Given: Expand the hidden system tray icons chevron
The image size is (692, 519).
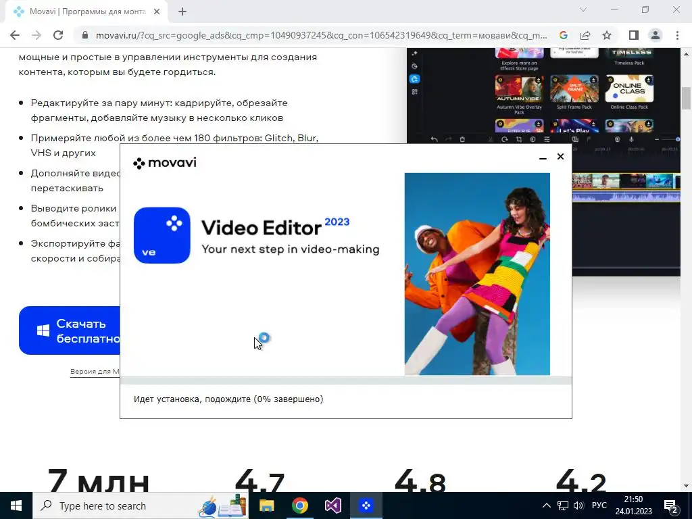Looking at the screenshot, I should [x=546, y=505].
